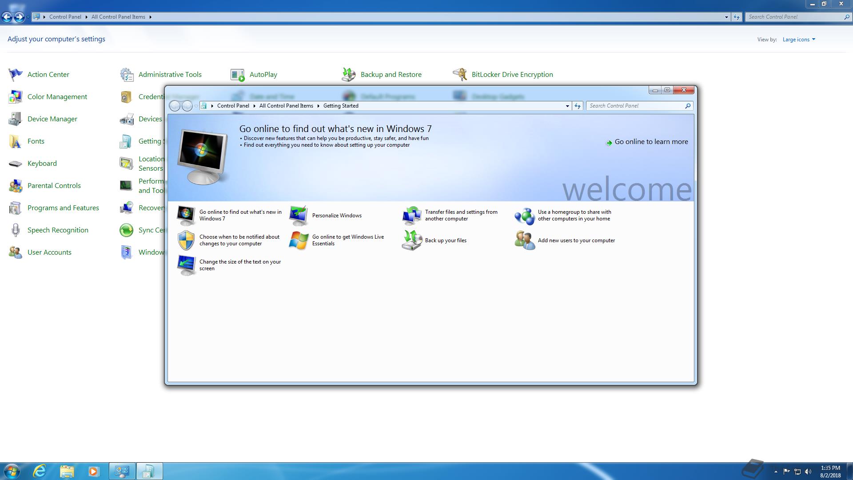Image resolution: width=853 pixels, height=480 pixels.
Task: Click UAC shield notification icon
Action: coord(186,240)
